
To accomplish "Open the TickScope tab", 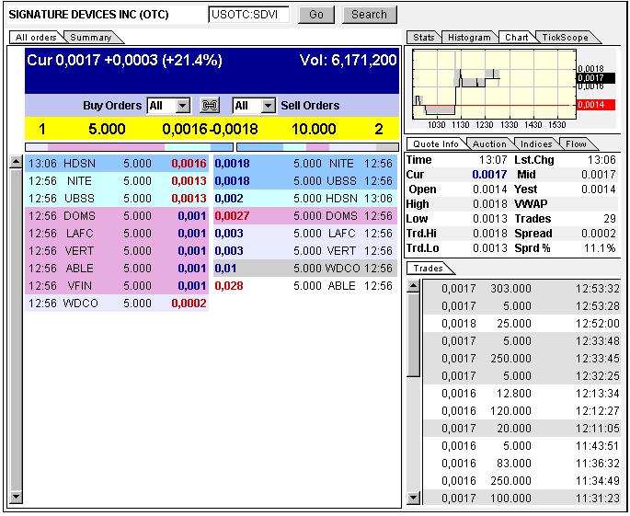I will pos(565,38).
